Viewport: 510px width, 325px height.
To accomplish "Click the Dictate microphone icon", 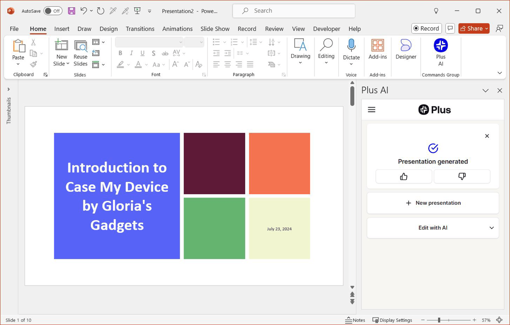I will [x=351, y=45].
